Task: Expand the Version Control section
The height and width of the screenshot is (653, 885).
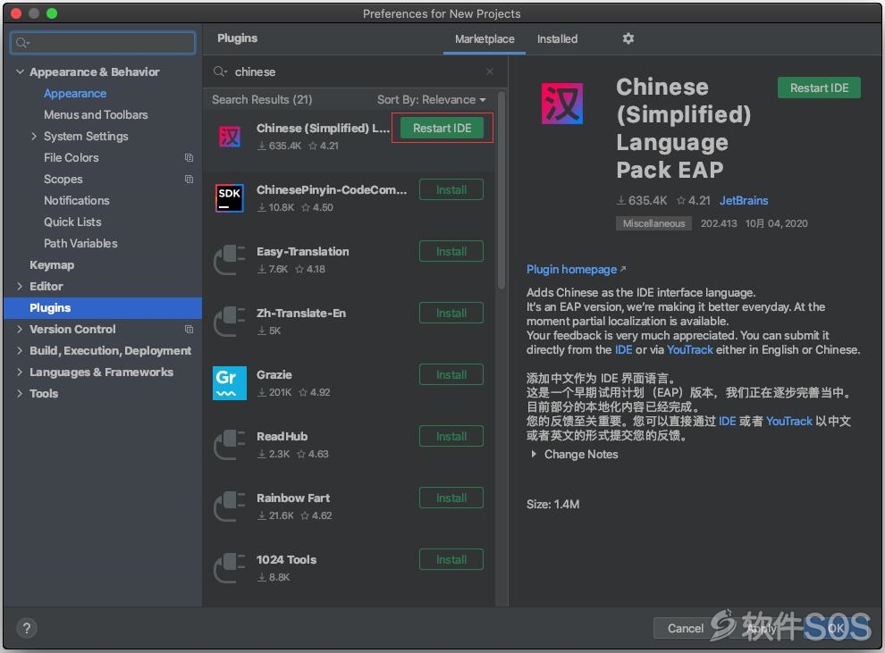Action: pos(20,329)
